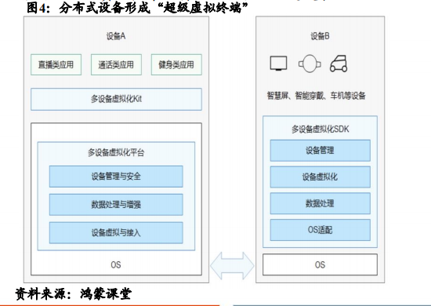Viewport: 431px width, 306px height.
Task: Click the OS label inside 设备A
Action: coord(116,264)
